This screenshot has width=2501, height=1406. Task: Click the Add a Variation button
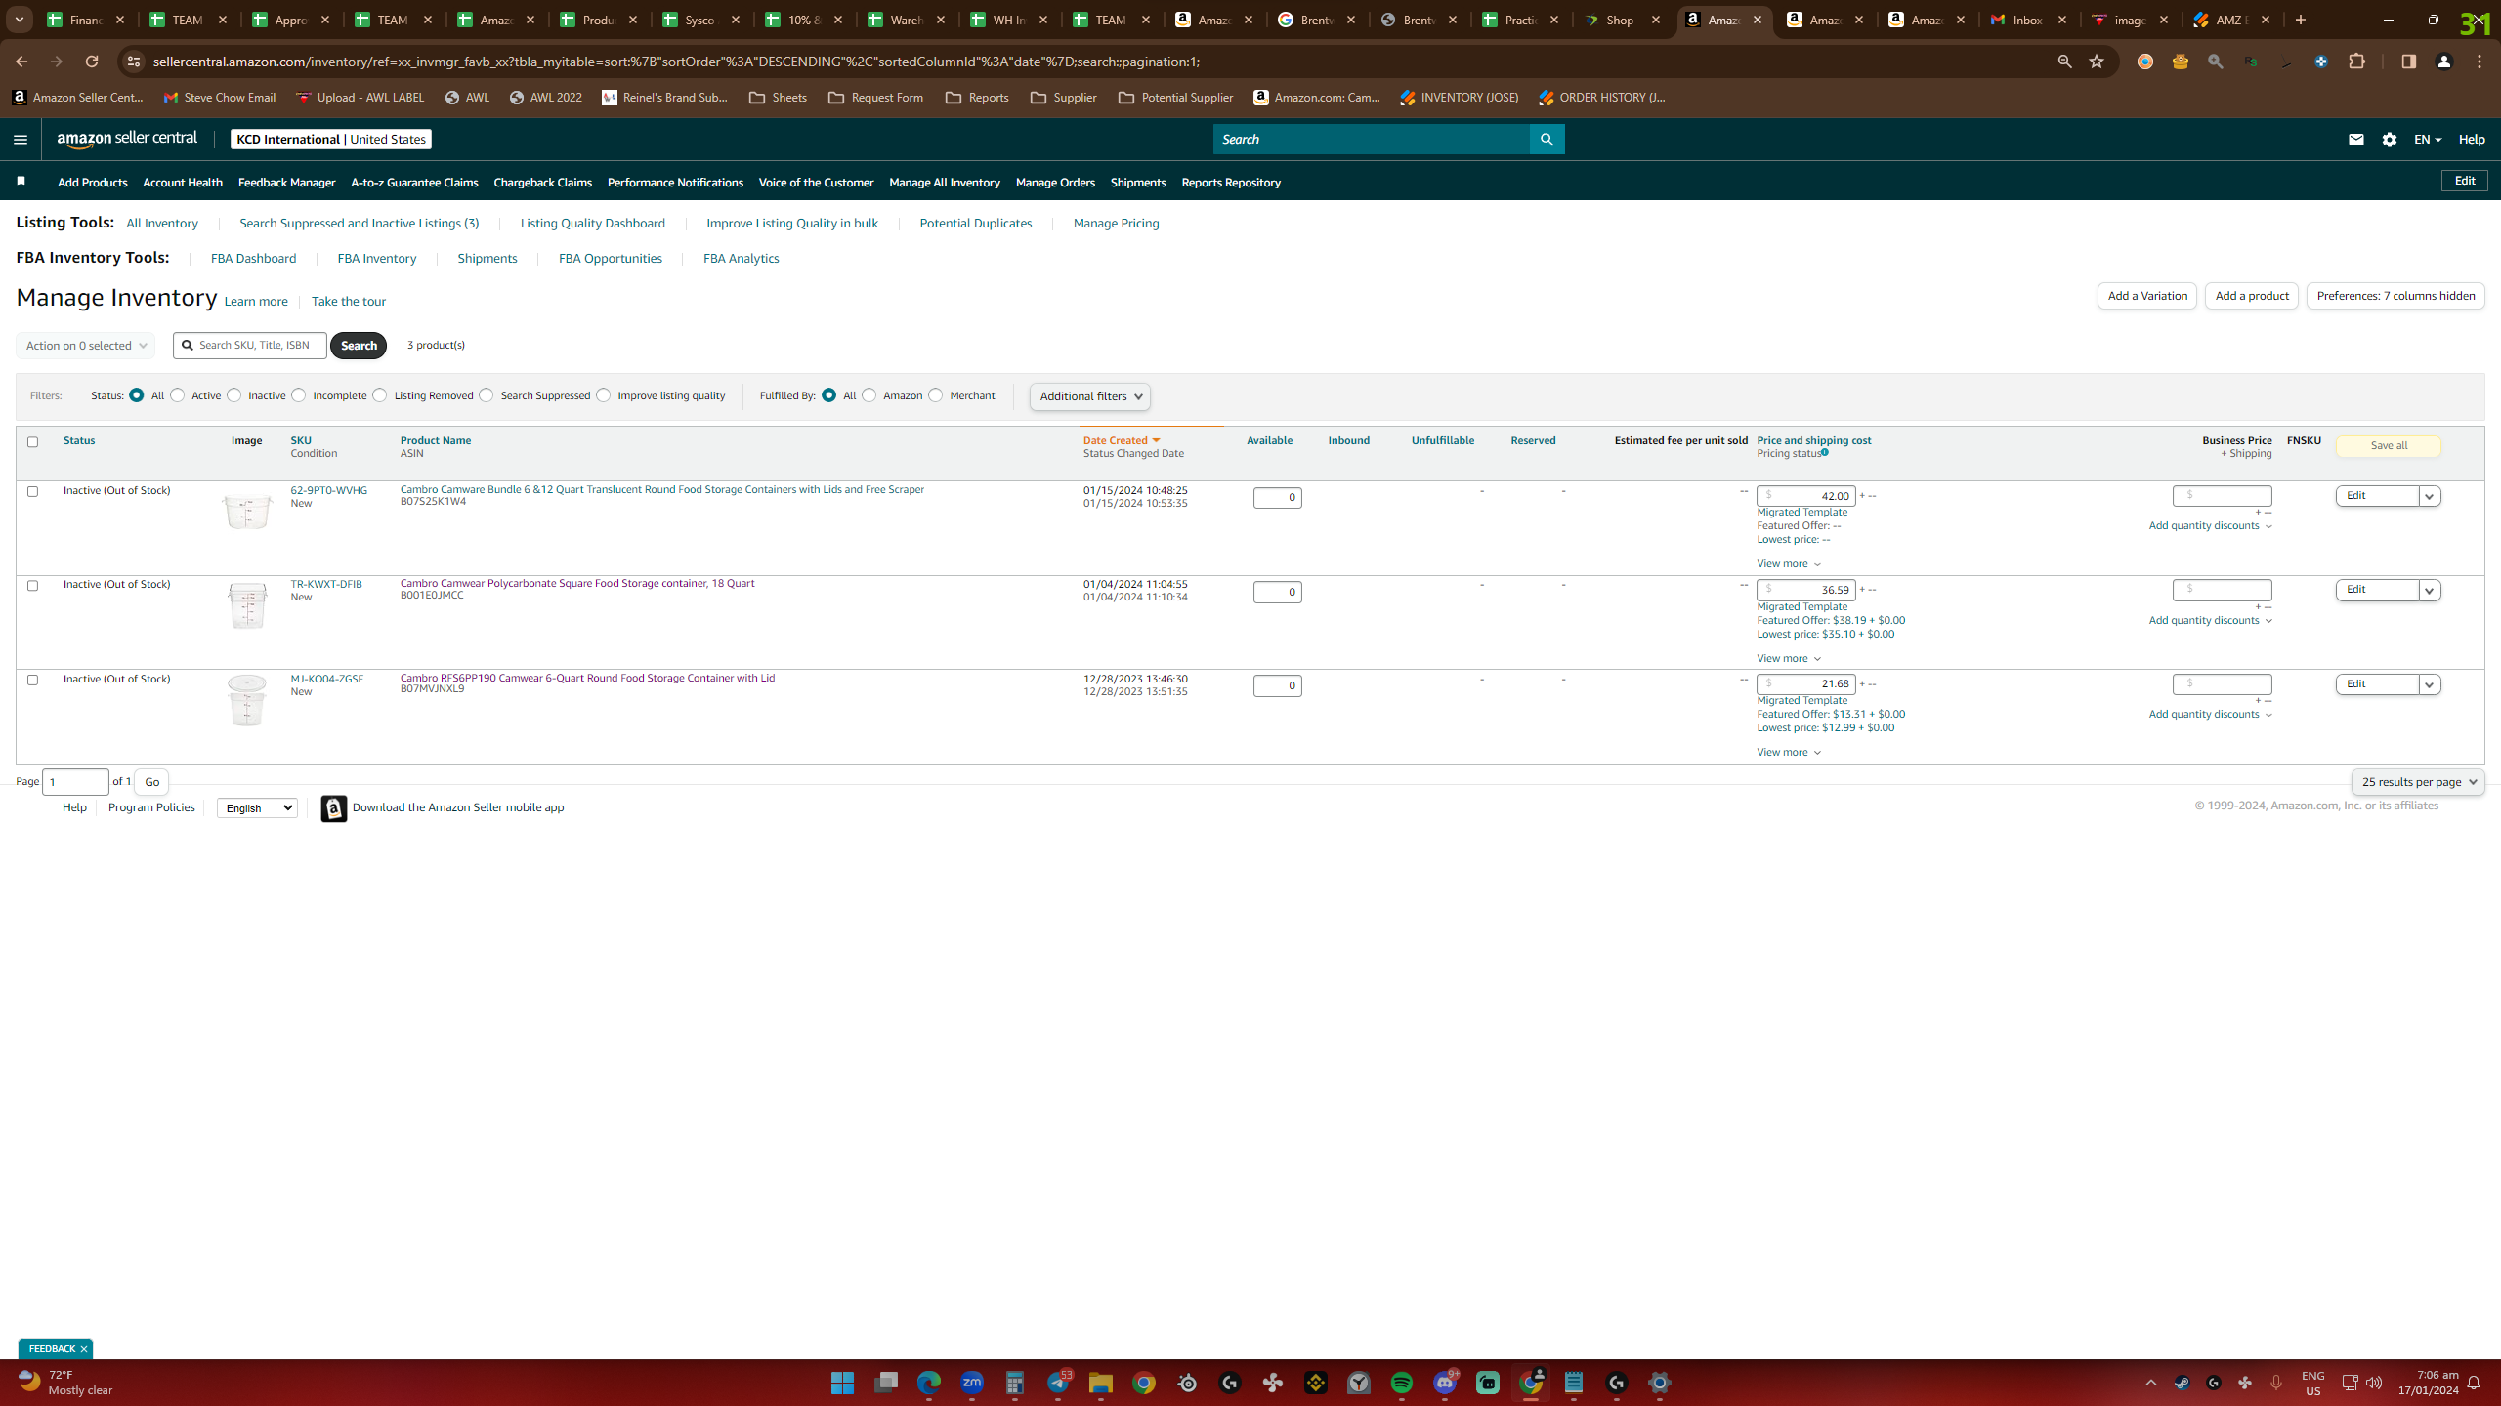[x=2147, y=296]
